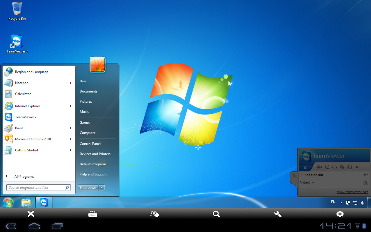The image size is (371, 232).
Task: Open the mouse interaction mode icon
Action: (154, 214)
